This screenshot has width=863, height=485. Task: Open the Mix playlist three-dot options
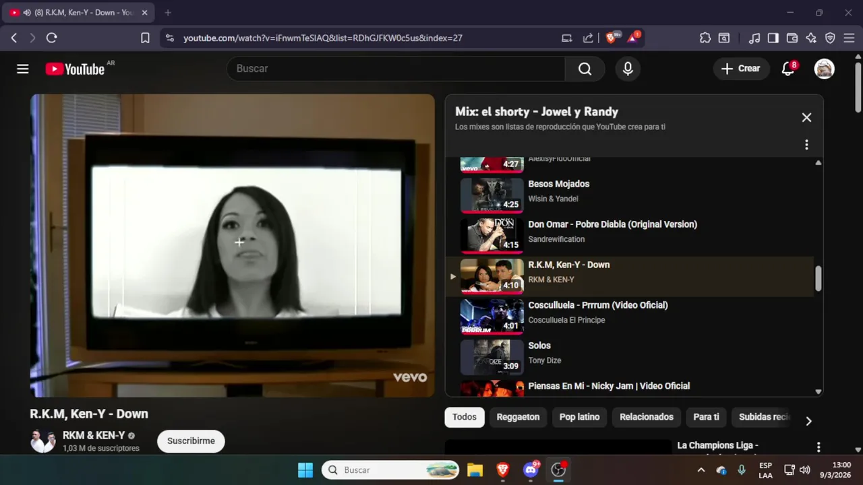(806, 145)
